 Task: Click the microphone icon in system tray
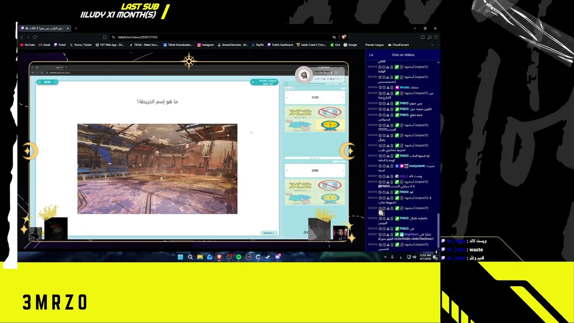point(392,257)
